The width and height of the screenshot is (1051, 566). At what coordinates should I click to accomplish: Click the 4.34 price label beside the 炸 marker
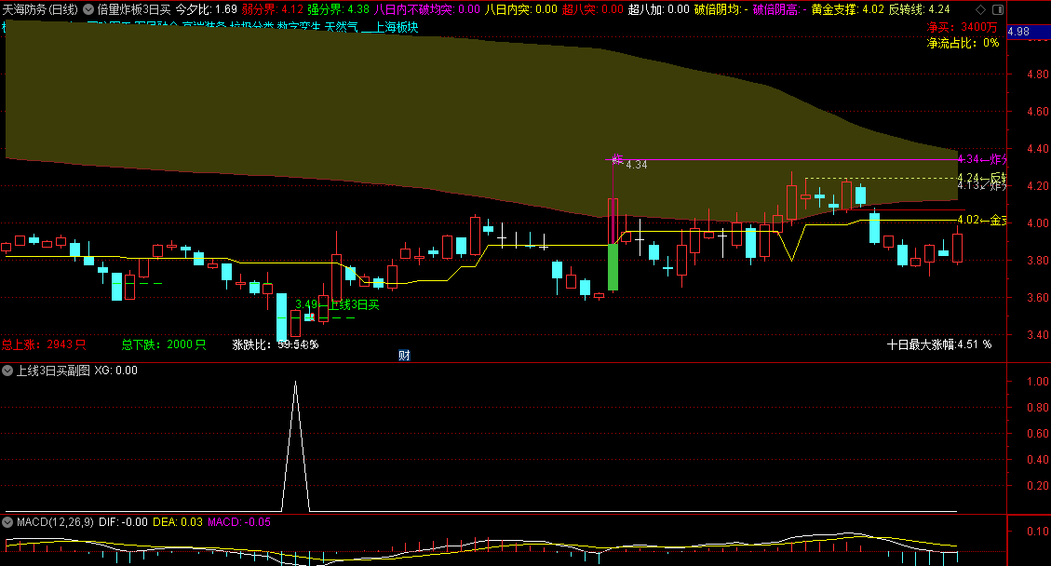point(637,164)
